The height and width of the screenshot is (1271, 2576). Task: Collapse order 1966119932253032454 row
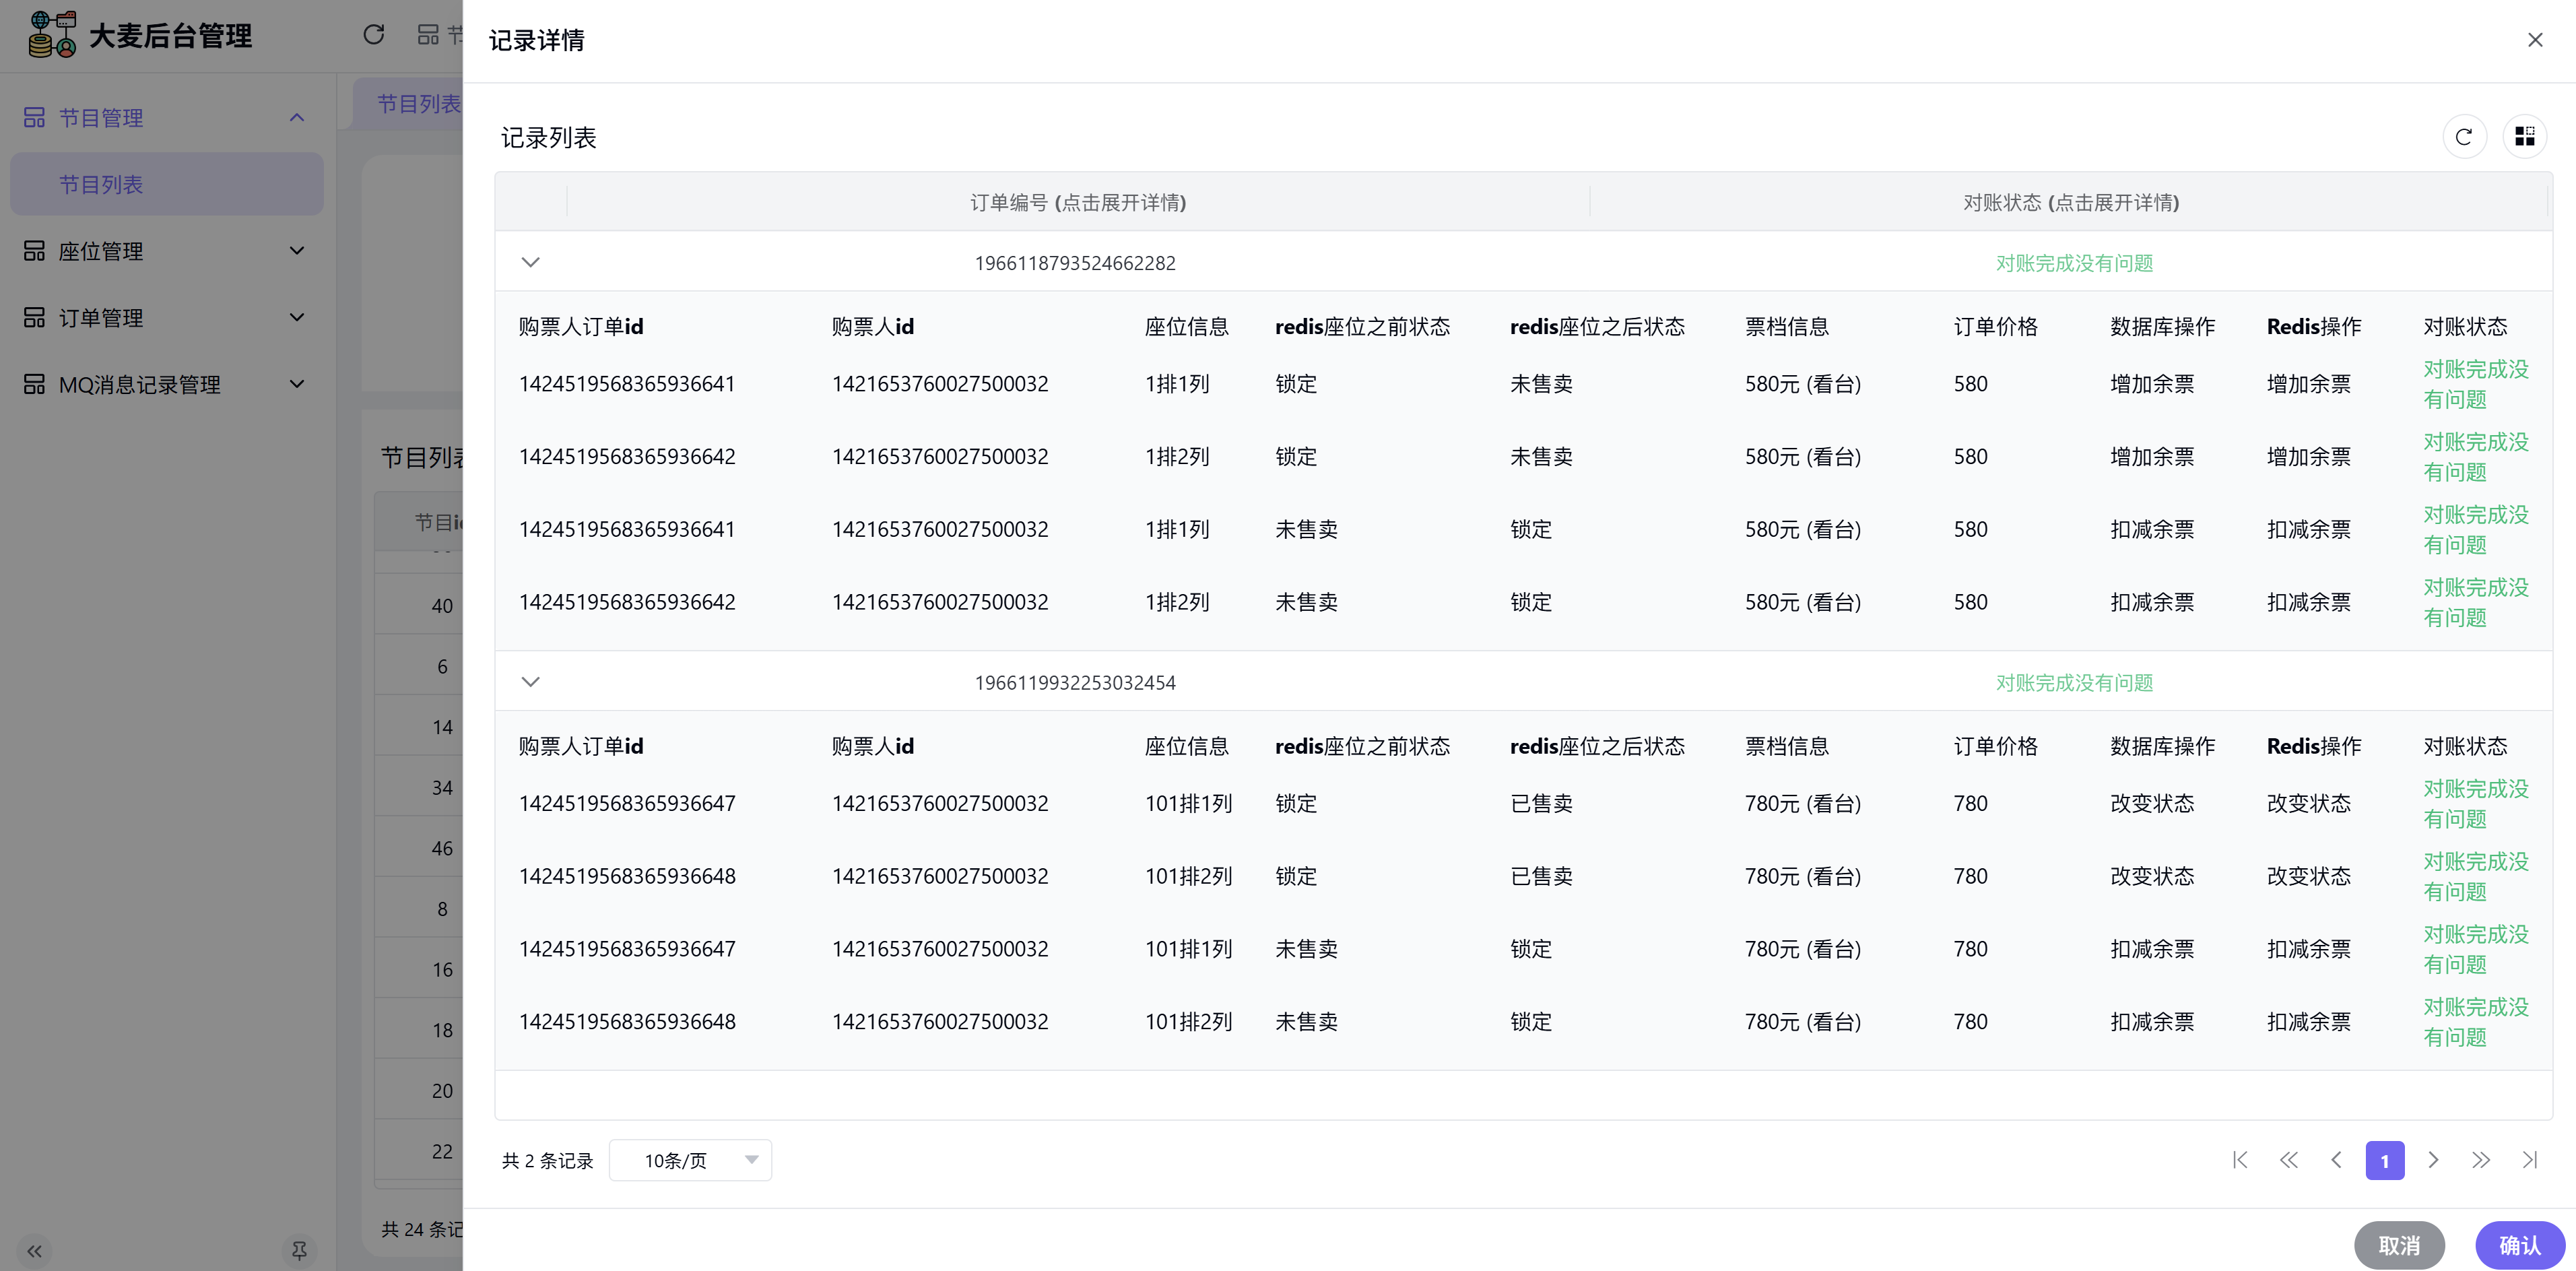[x=531, y=682]
